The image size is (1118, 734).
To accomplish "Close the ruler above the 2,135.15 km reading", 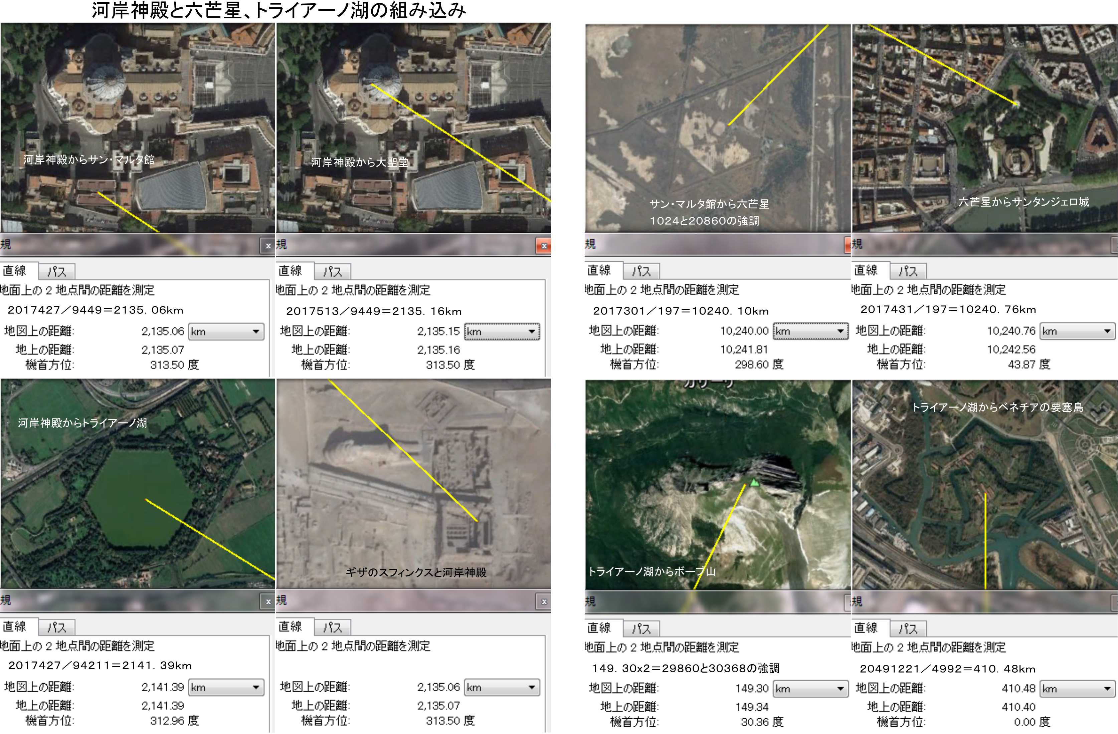I will click(544, 246).
